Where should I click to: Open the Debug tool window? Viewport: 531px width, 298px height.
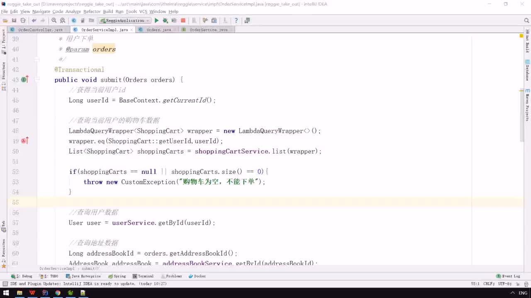[22, 276]
